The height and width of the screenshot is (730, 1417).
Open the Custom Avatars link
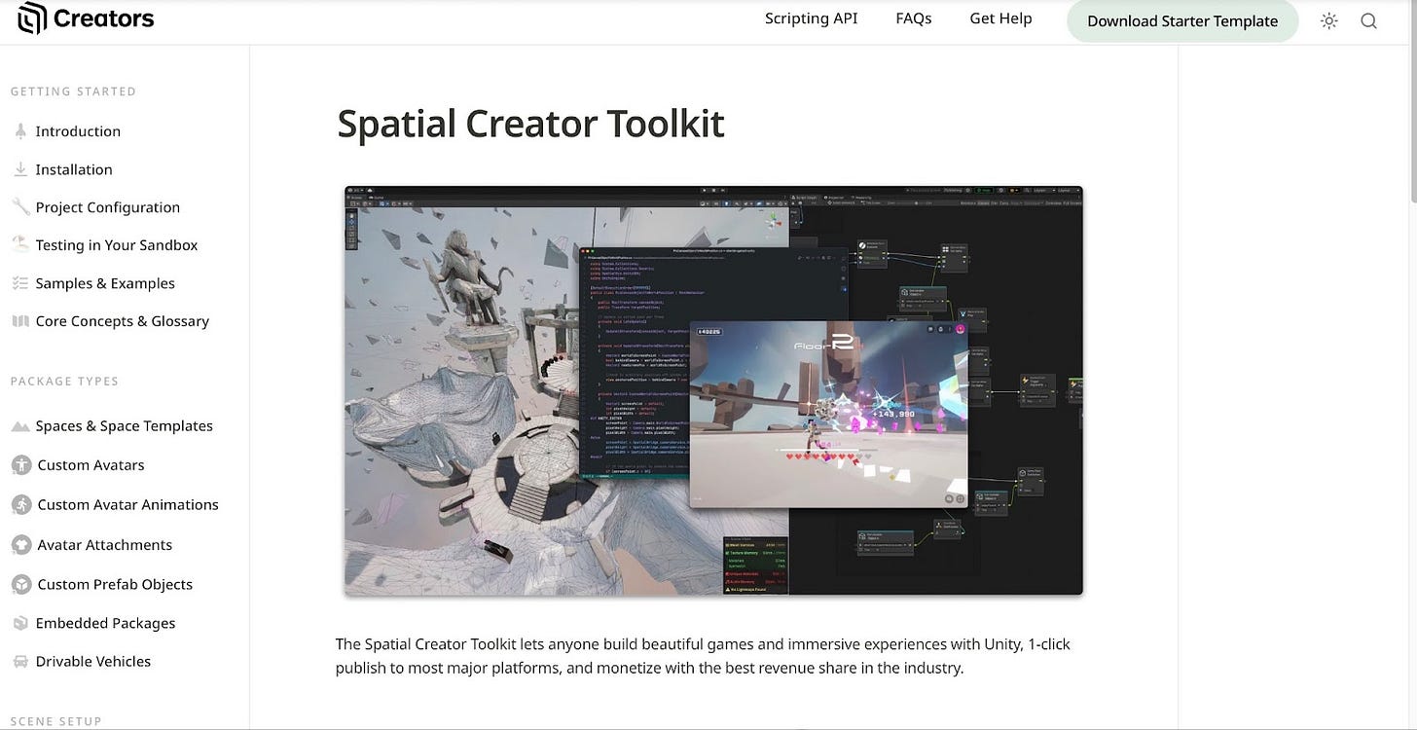tap(91, 465)
